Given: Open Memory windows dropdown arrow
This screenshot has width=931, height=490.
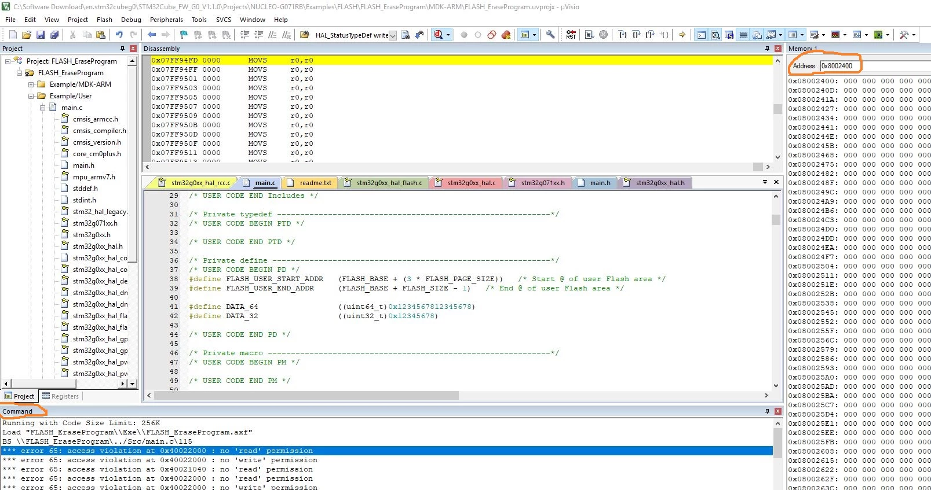Looking at the screenshot, I should [802, 35].
